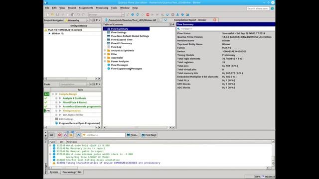Select Flow Settings in Table of Contents

[x=119, y=32]
